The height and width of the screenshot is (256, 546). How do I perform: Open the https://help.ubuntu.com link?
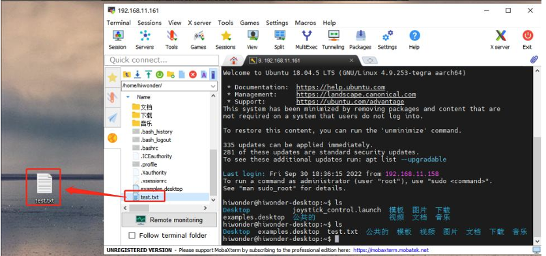341,87
